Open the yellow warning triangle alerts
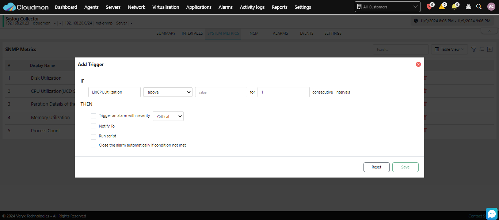The image size is (499, 220). tap(442, 7)
